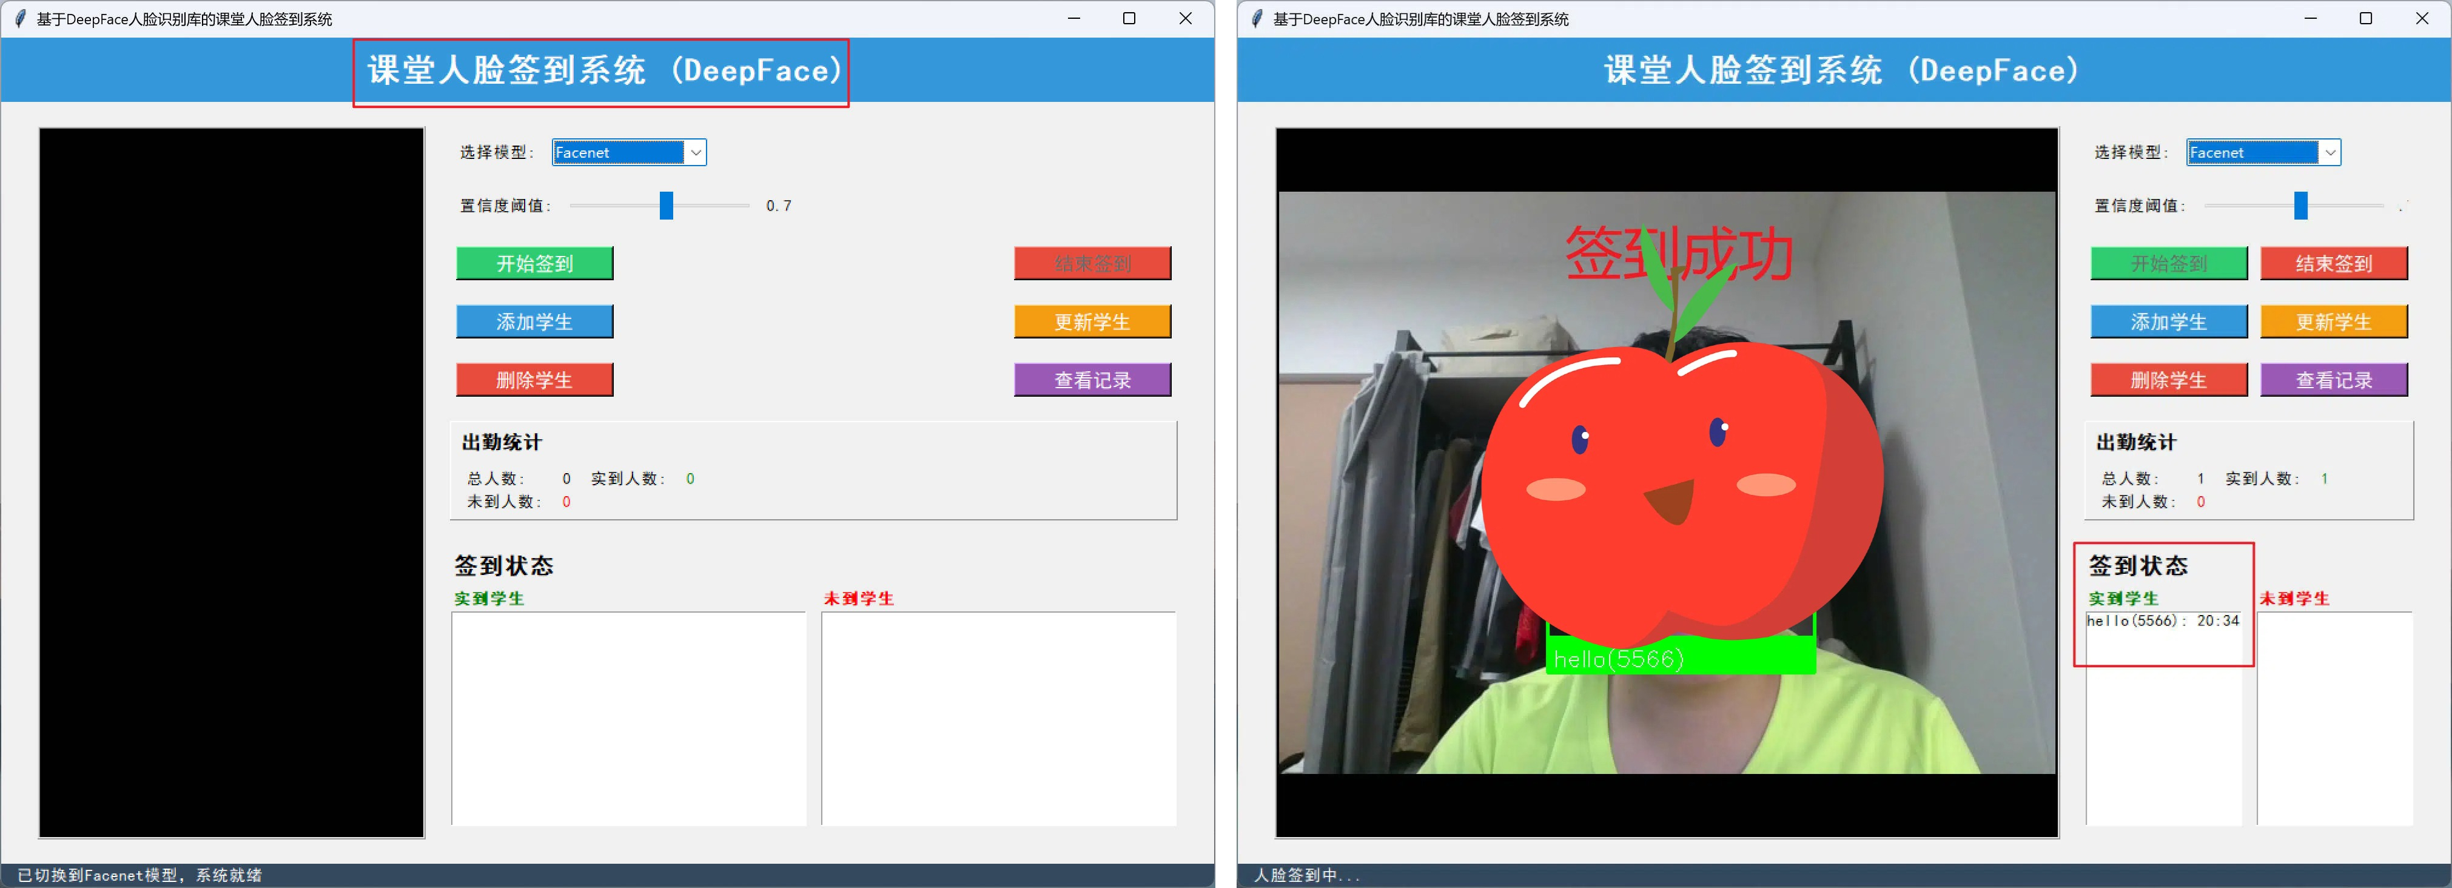Expand Facenet model dropdown in right window

[2329, 152]
